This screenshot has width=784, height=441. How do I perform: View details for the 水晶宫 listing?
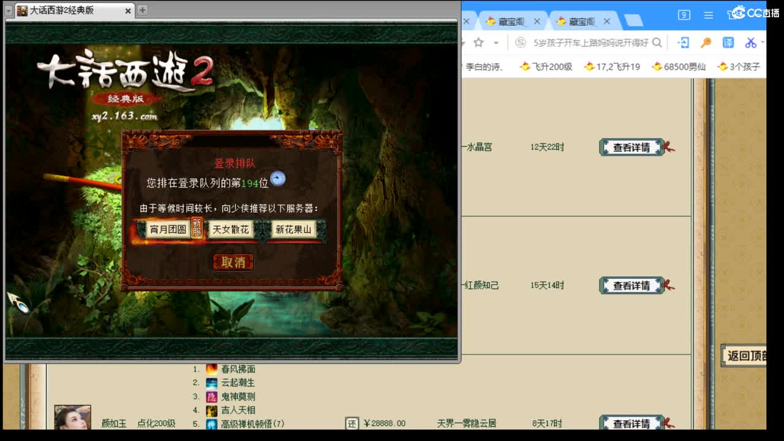pos(631,148)
